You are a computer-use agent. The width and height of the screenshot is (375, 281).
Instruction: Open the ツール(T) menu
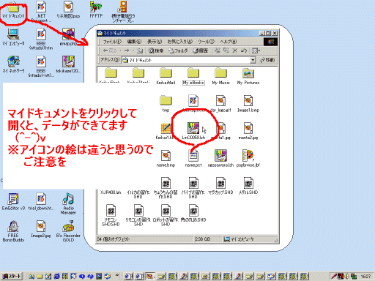[x=206, y=42]
